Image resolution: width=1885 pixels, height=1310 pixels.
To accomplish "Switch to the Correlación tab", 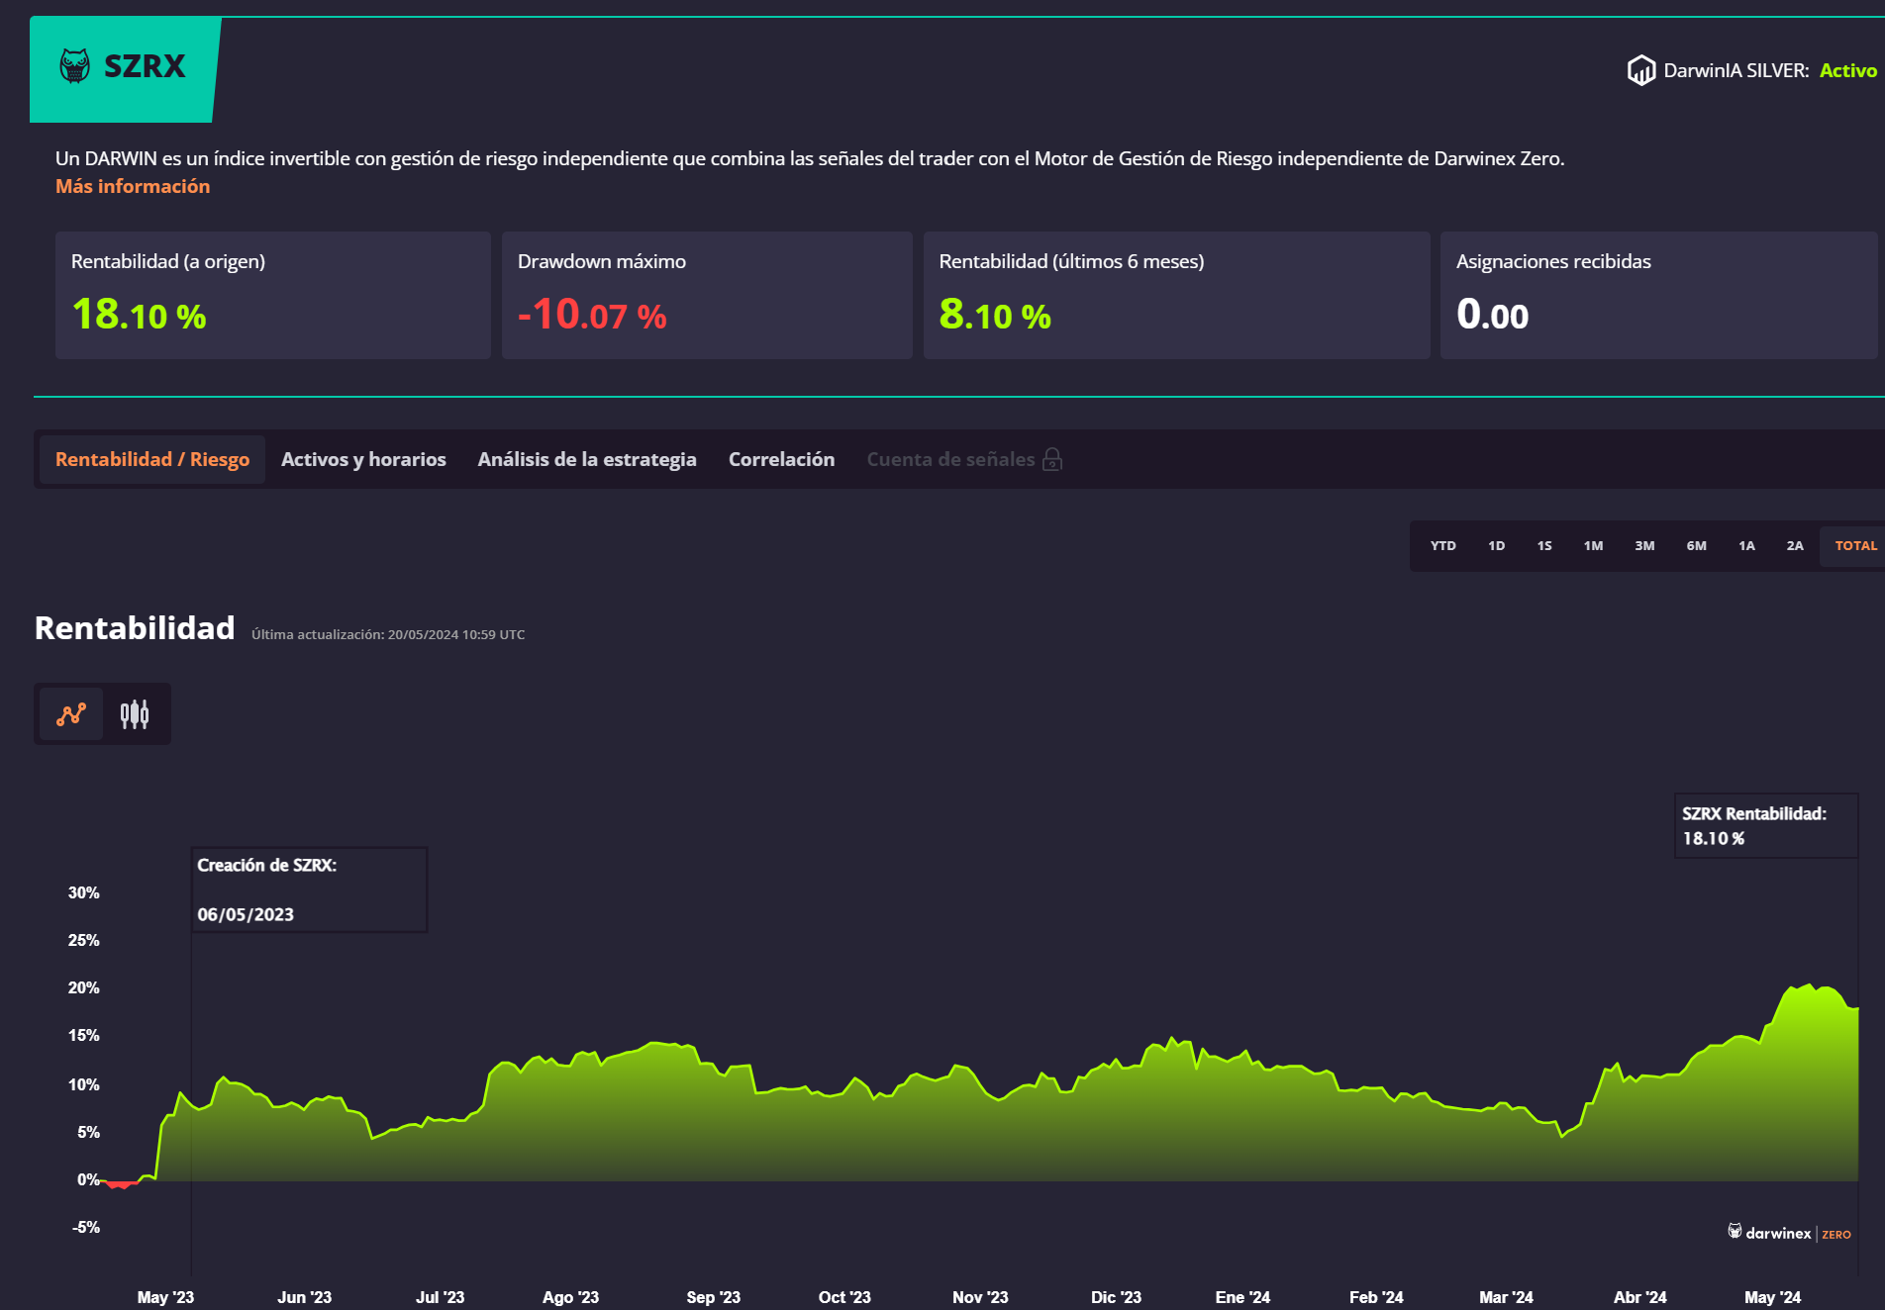I will [781, 459].
